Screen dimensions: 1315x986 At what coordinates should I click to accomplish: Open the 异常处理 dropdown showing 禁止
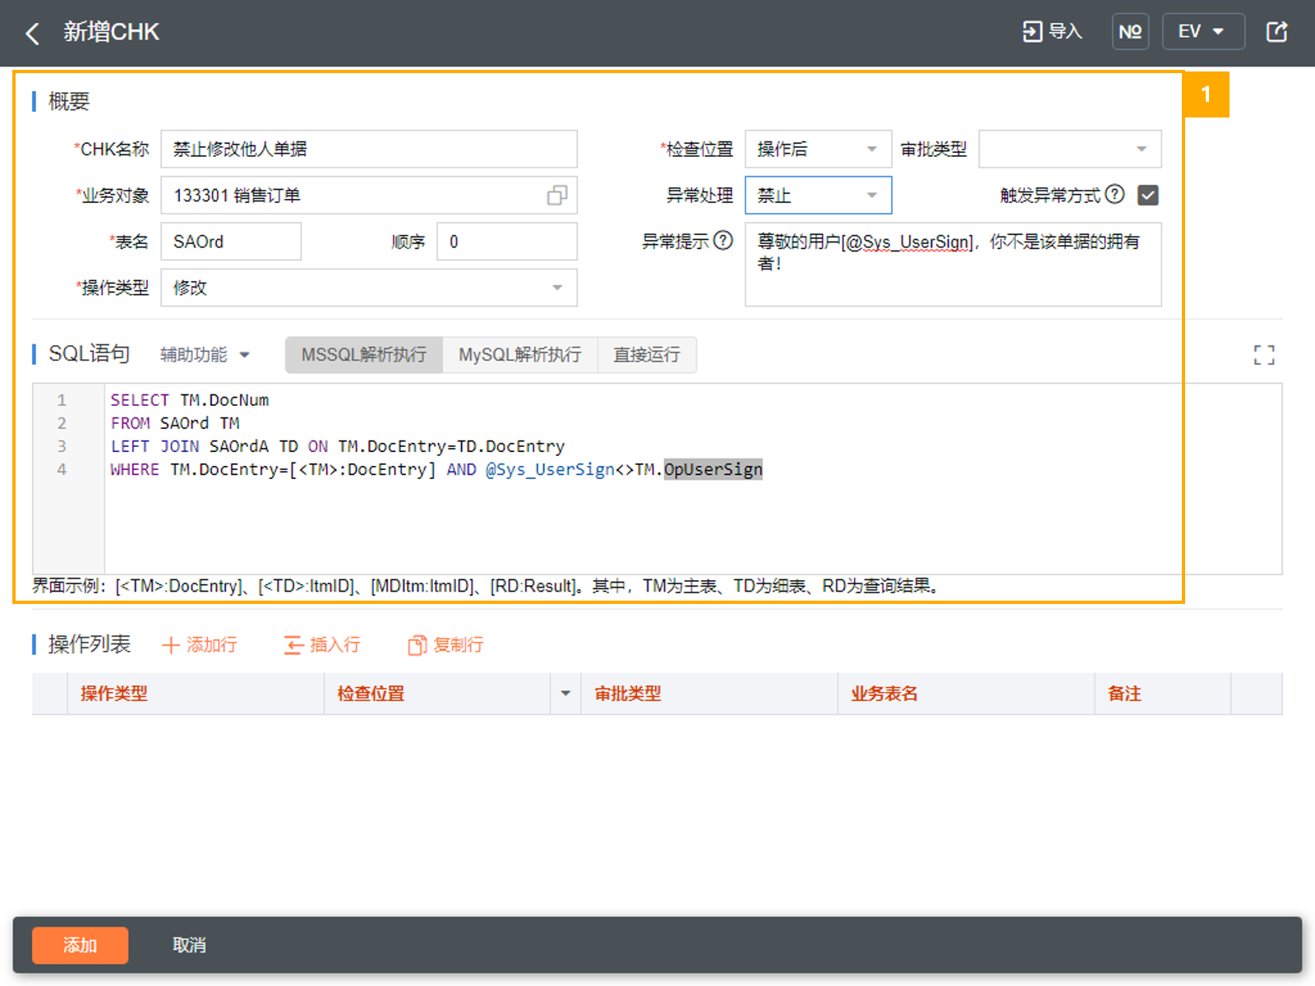[x=818, y=196]
